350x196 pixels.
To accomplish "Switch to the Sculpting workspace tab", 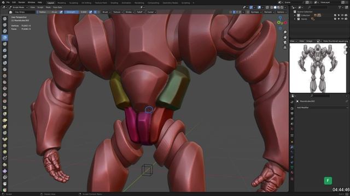I will [74, 3].
